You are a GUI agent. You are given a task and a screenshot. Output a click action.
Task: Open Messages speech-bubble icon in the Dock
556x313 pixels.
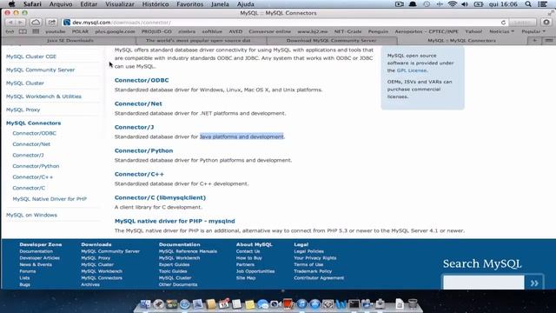pyautogui.click(x=262, y=304)
